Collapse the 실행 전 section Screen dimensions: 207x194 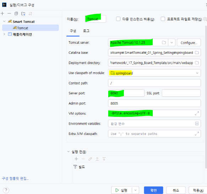point(69,151)
